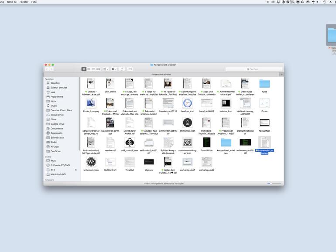The height and width of the screenshot is (252, 336).
Task: Open the Fenster menu
Action: [24, 2]
